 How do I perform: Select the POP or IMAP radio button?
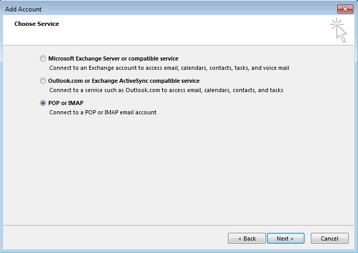pyautogui.click(x=43, y=103)
